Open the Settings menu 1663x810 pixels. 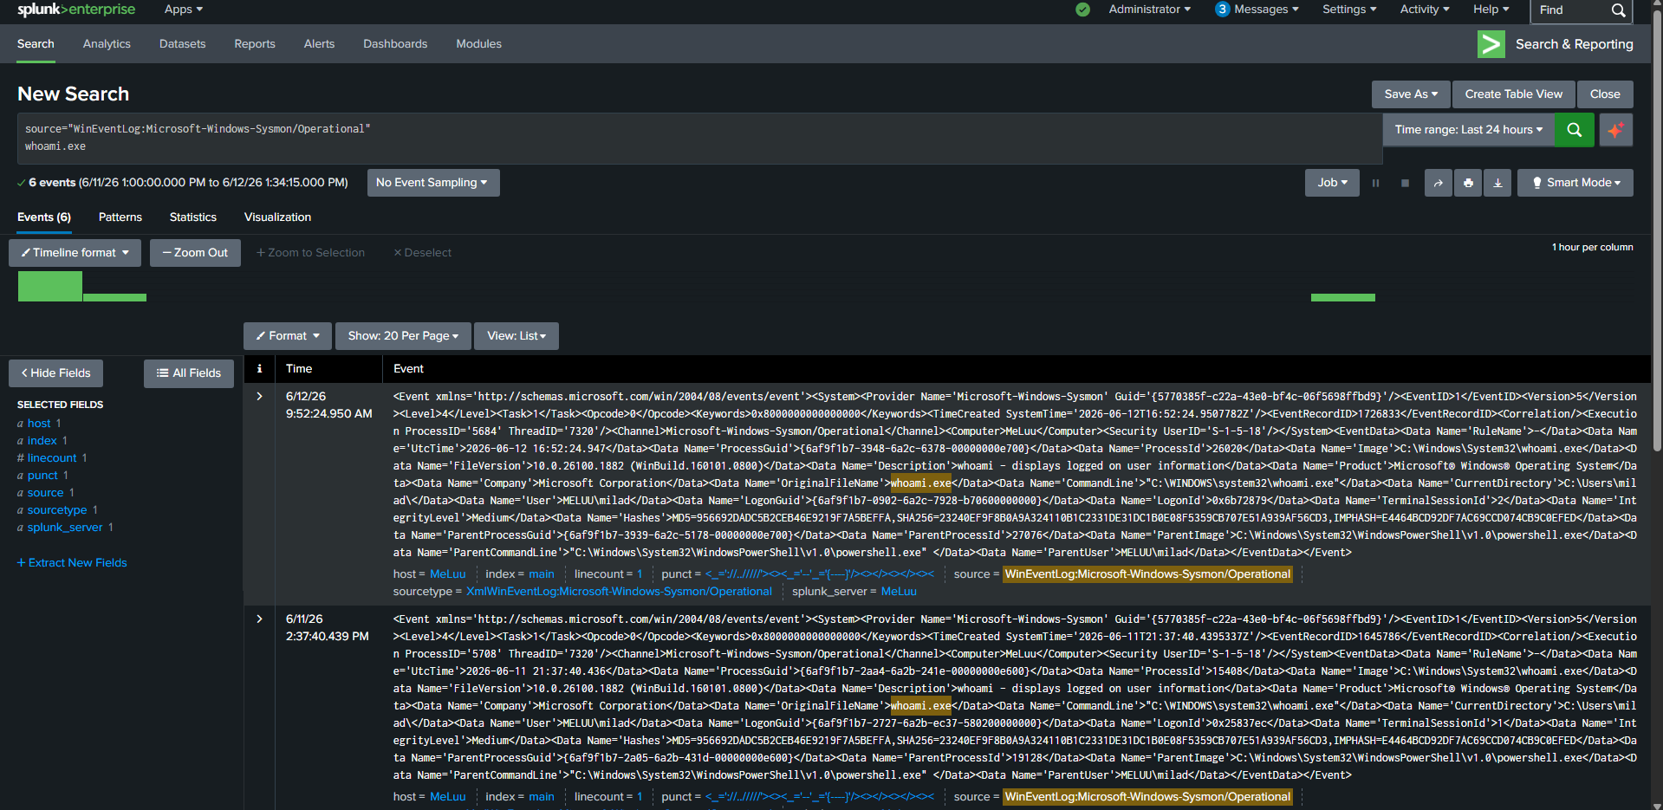tap(1349, 10)
